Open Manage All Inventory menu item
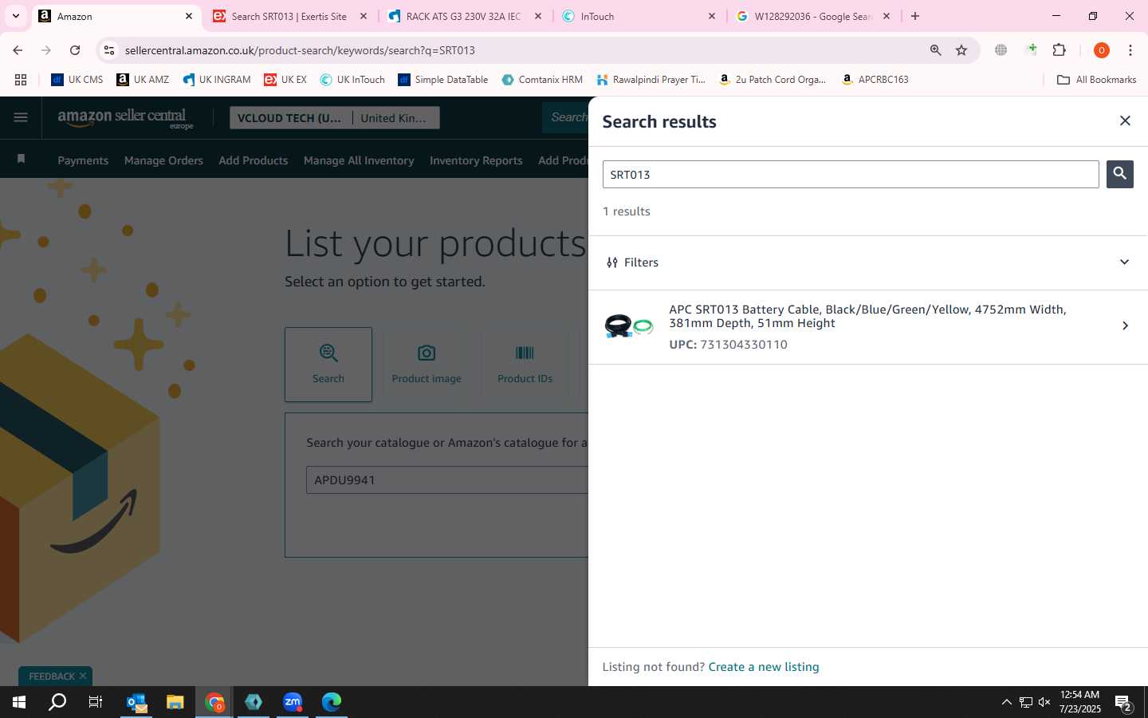 (359, 160)
